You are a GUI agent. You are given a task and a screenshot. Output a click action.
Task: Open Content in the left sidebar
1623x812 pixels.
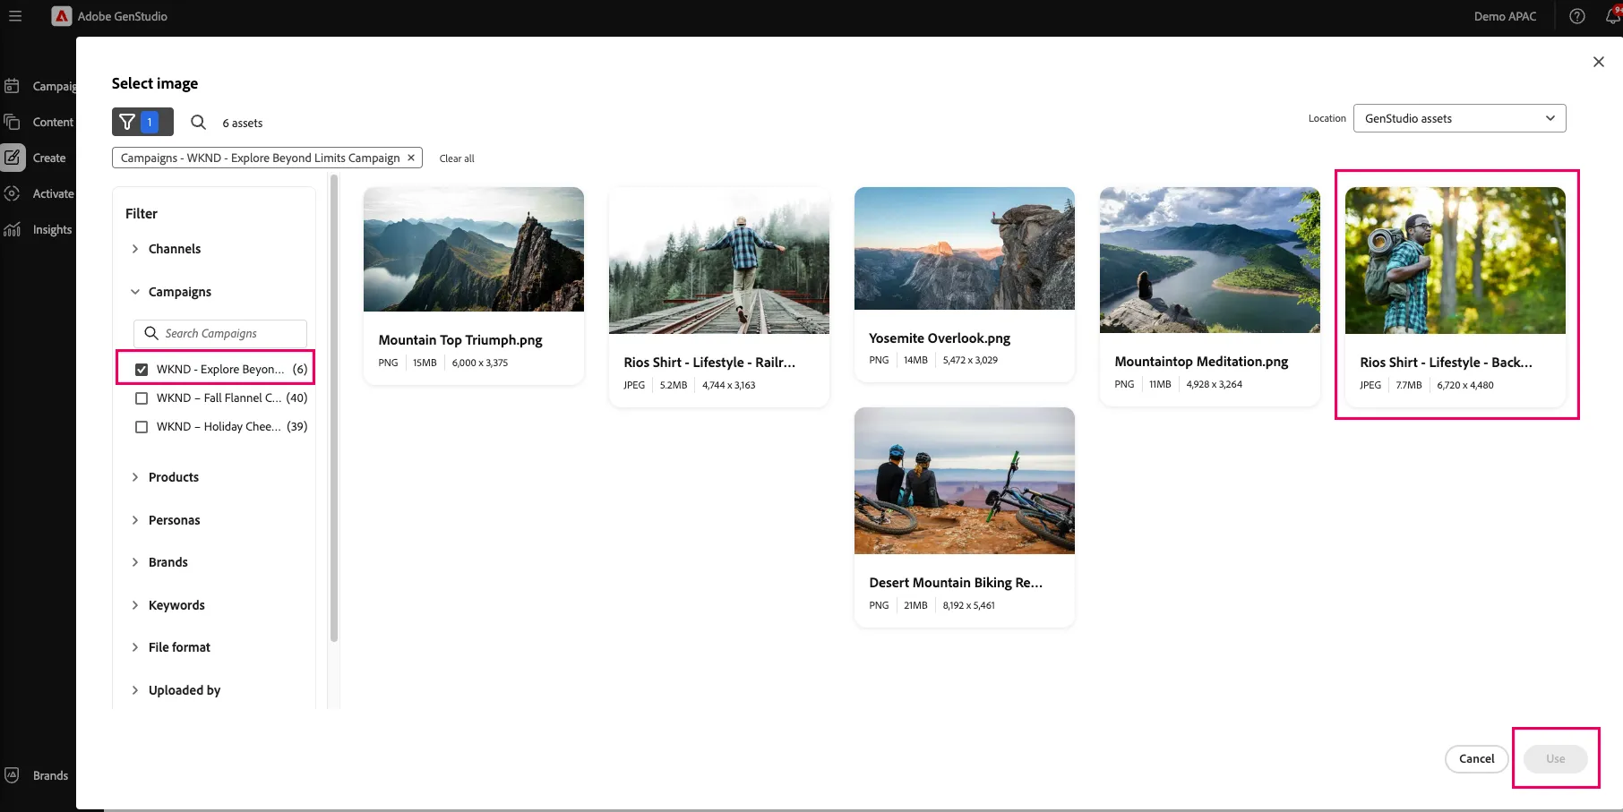39,122
